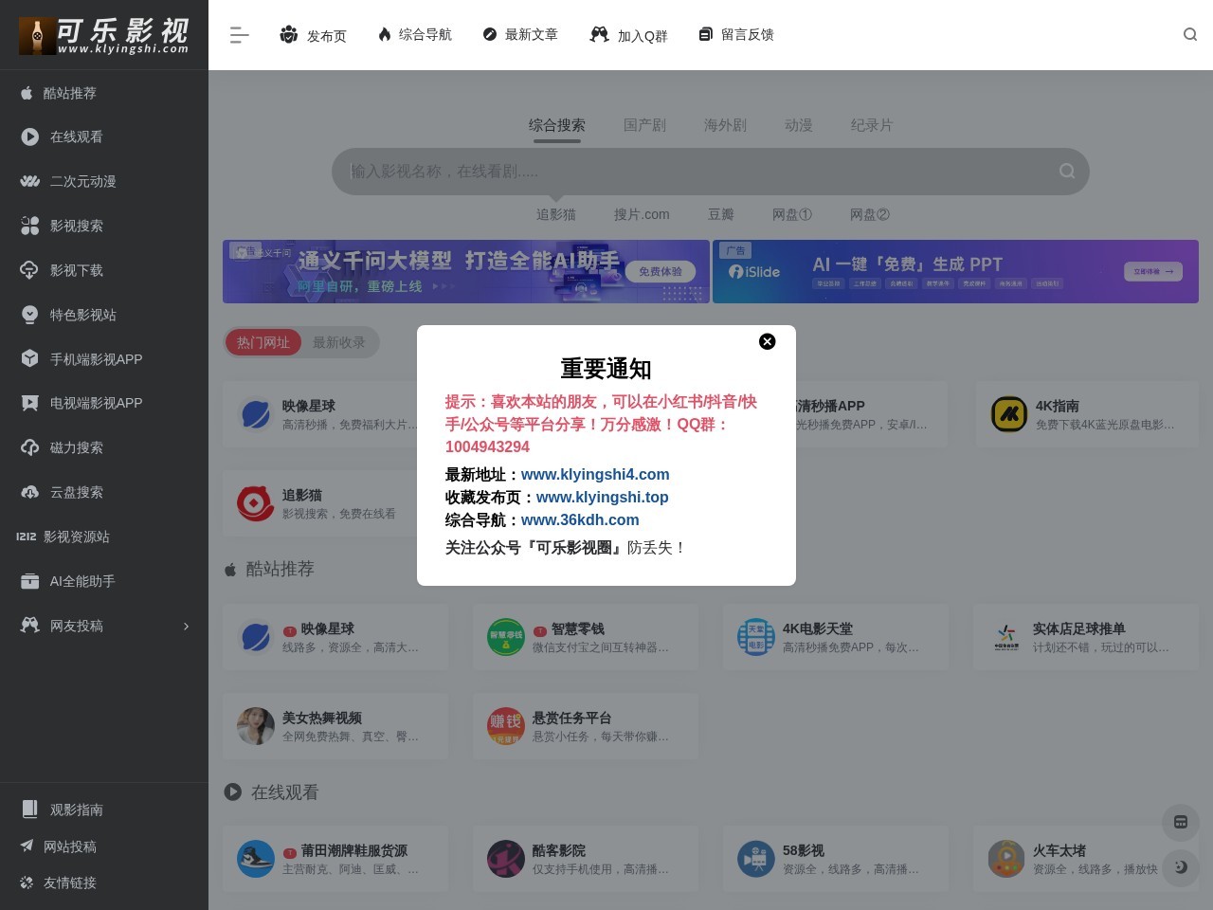Select 追影猫 search engine option

tap(556, 214)
